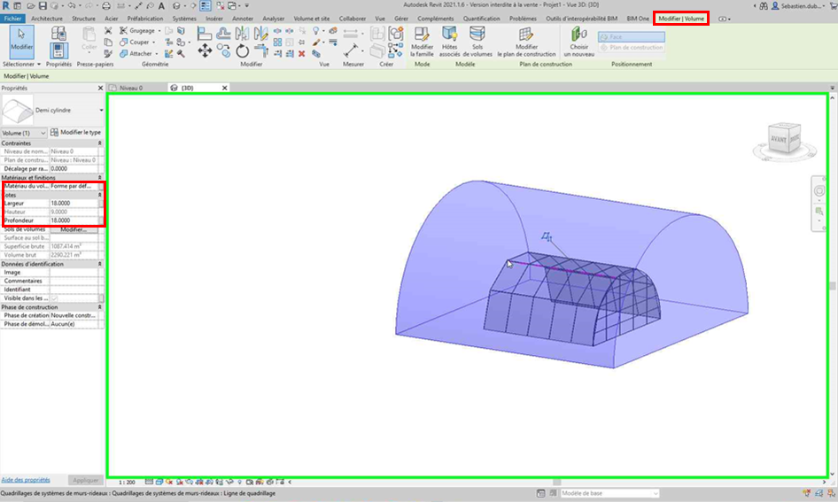Screen dimensions: 838x502
Task: Open the Demi cylindre type selector dropdown
Action: [101, 111]
